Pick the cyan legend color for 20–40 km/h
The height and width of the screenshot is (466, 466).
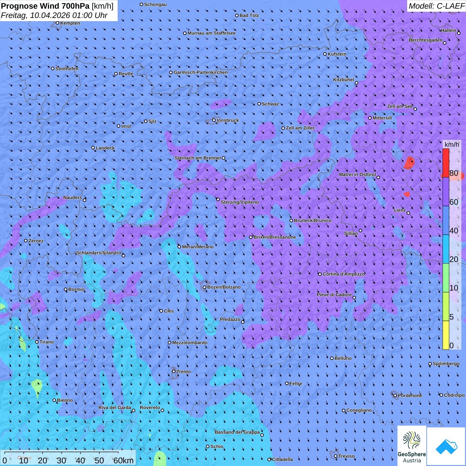[x=446, y=249]
